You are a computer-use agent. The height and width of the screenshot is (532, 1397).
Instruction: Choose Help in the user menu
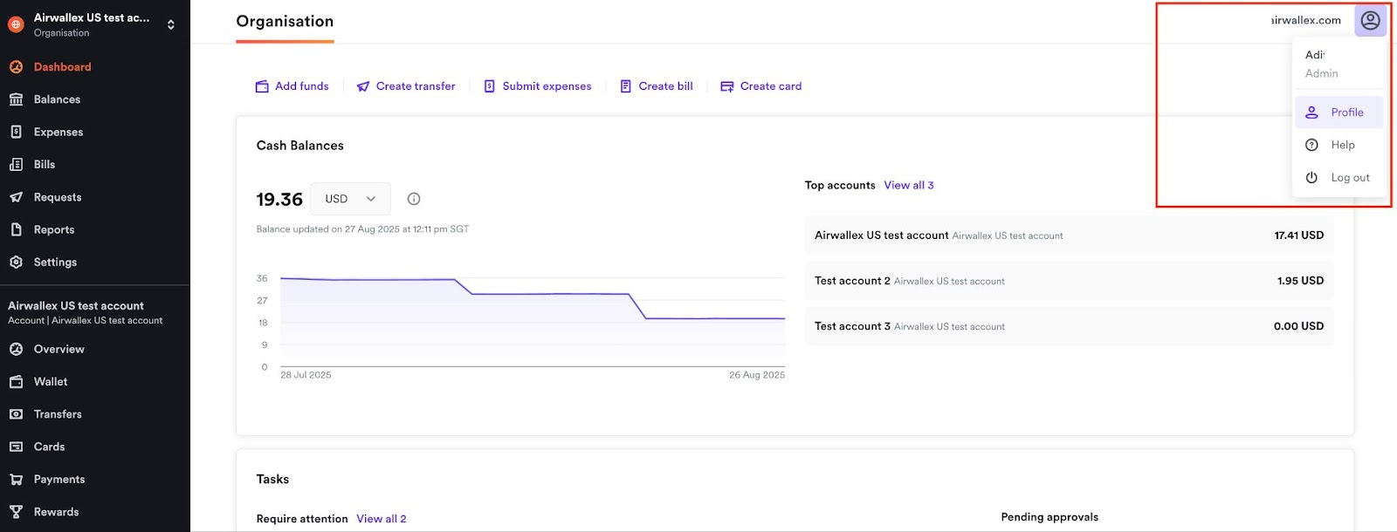pyautogui.click(x=1342, y=145)
